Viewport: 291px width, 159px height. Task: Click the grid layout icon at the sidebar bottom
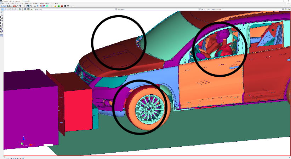point(2,35)
